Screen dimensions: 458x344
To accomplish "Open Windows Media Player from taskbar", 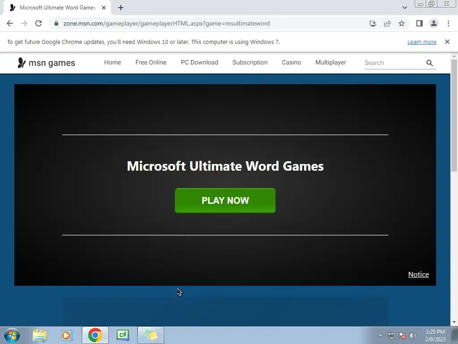I will click(x=67, y=335).
